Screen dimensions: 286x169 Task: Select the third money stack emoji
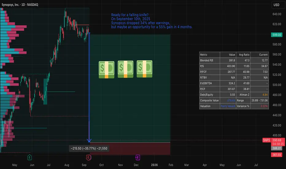[x=145, y=69]
